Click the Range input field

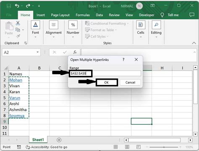pos(105,73)
